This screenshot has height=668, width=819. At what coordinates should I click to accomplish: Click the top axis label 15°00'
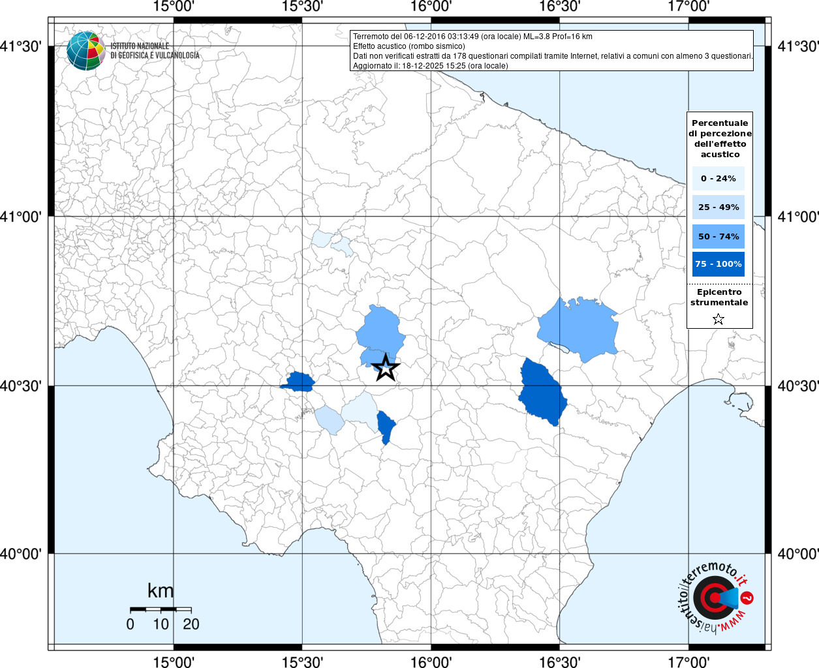pyautogui.click(x=174, y=7)
